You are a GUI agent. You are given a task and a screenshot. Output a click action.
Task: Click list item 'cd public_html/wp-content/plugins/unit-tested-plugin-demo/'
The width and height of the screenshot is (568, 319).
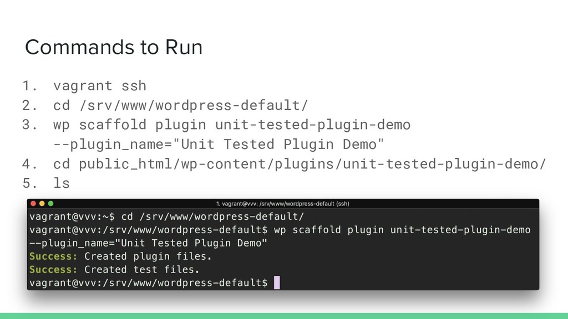tap(300, 164)
